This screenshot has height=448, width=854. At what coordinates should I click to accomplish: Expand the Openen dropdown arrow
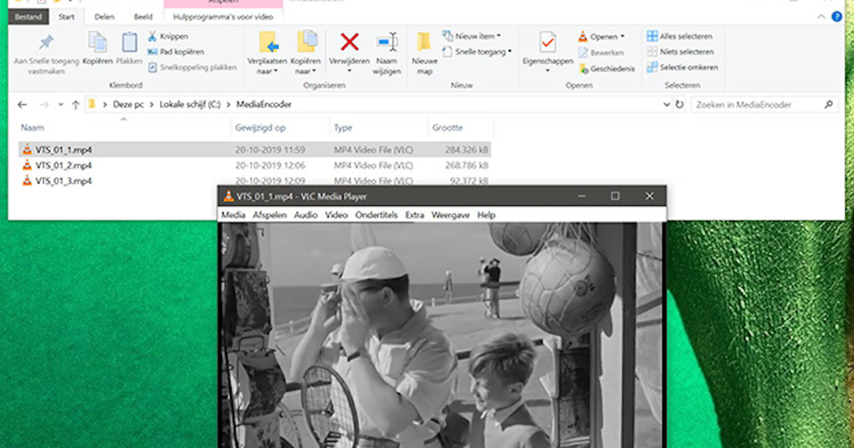click(x=622, y=36)
